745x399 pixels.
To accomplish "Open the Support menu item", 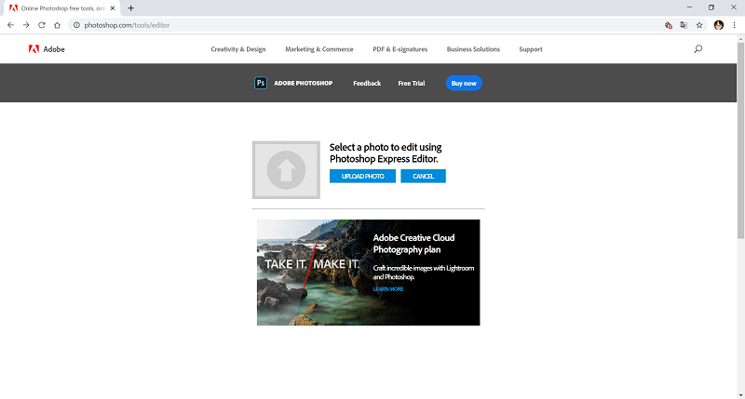I will 531,49.
